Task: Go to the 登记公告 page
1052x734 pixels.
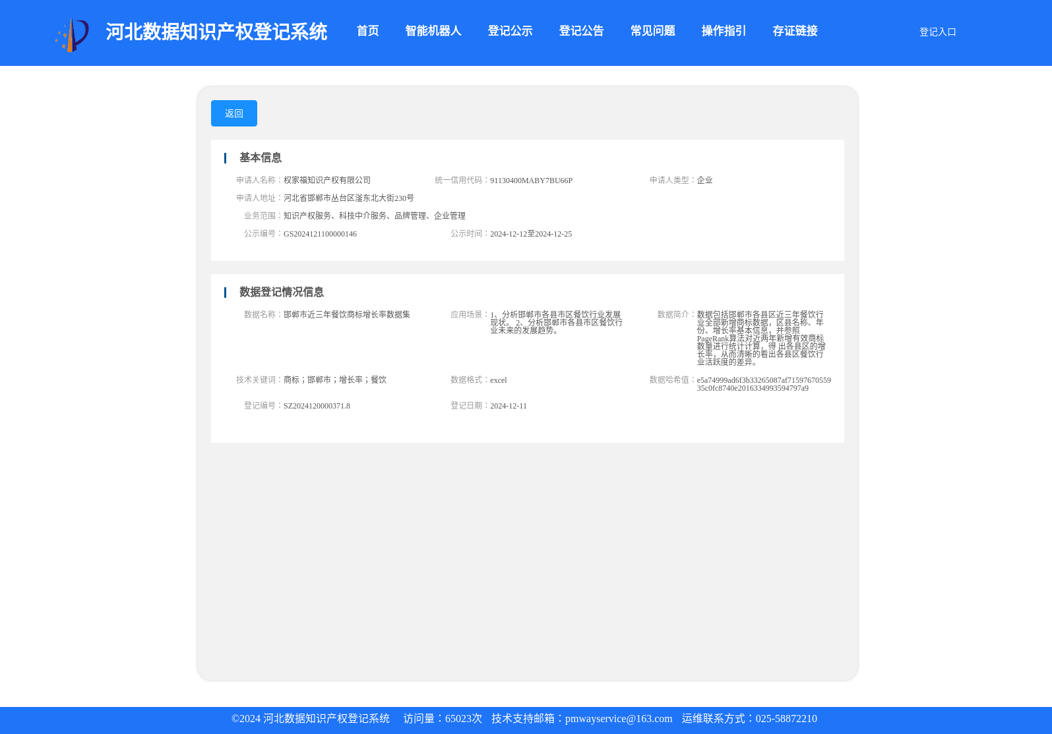Action: pos(581,31)
